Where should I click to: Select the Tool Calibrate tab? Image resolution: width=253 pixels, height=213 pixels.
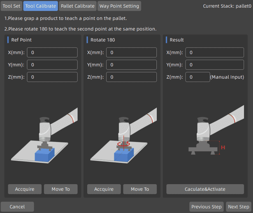pos(40,6)
